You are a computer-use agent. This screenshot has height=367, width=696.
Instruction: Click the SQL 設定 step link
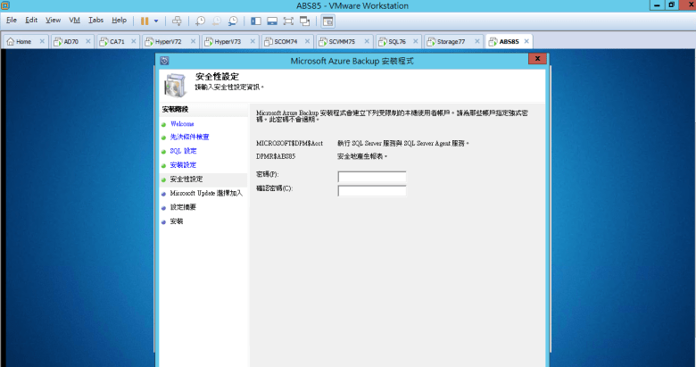[x=183, y=151]
